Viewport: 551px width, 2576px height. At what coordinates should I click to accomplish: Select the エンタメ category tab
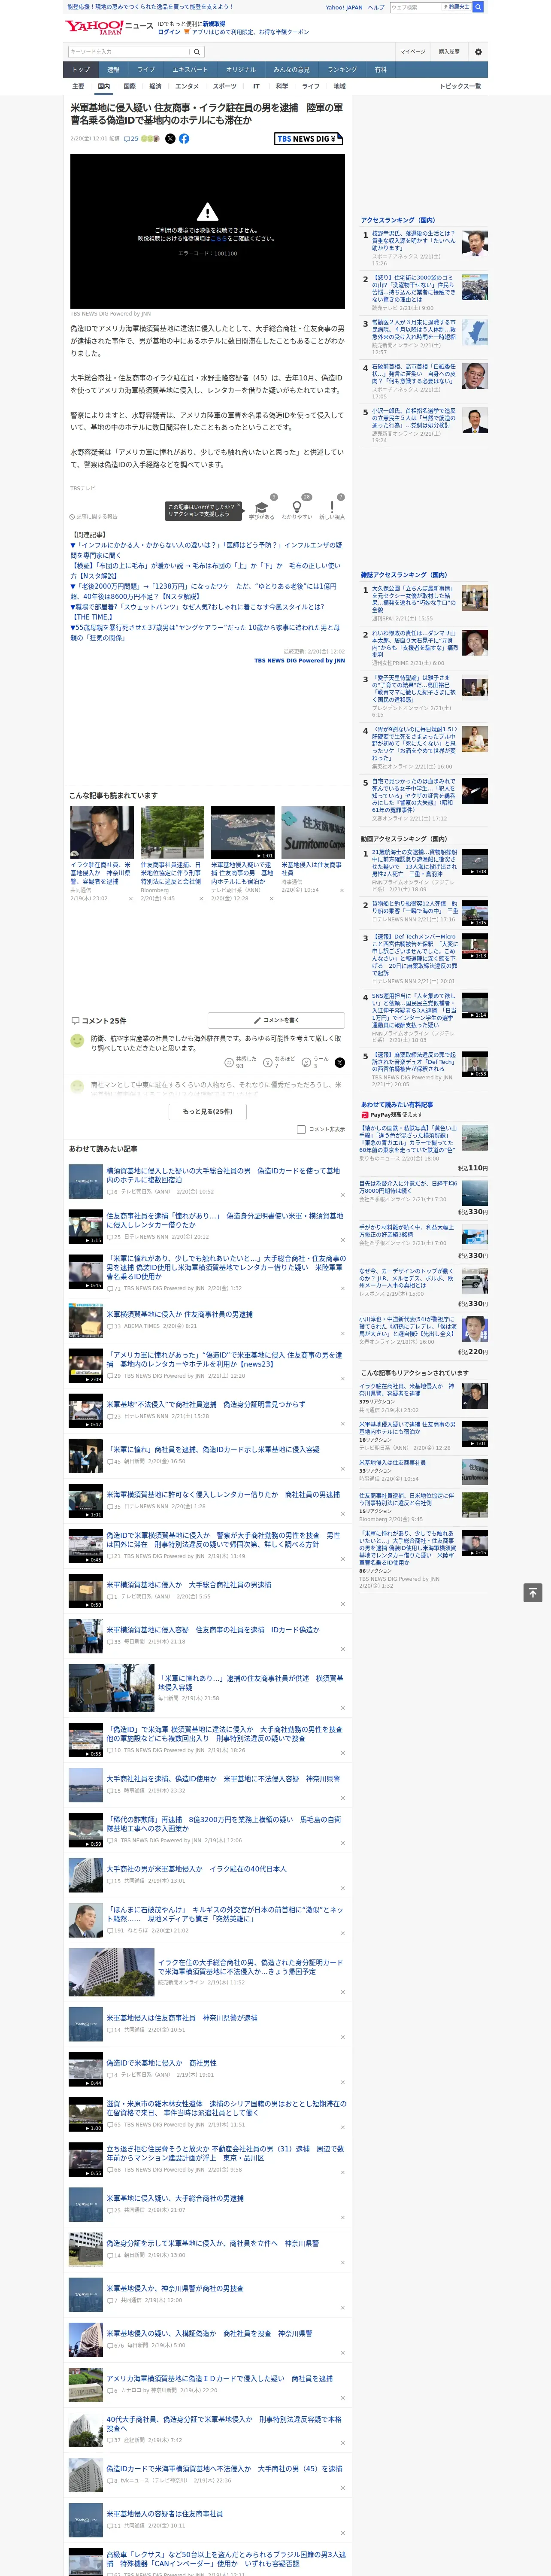[187, 86]
